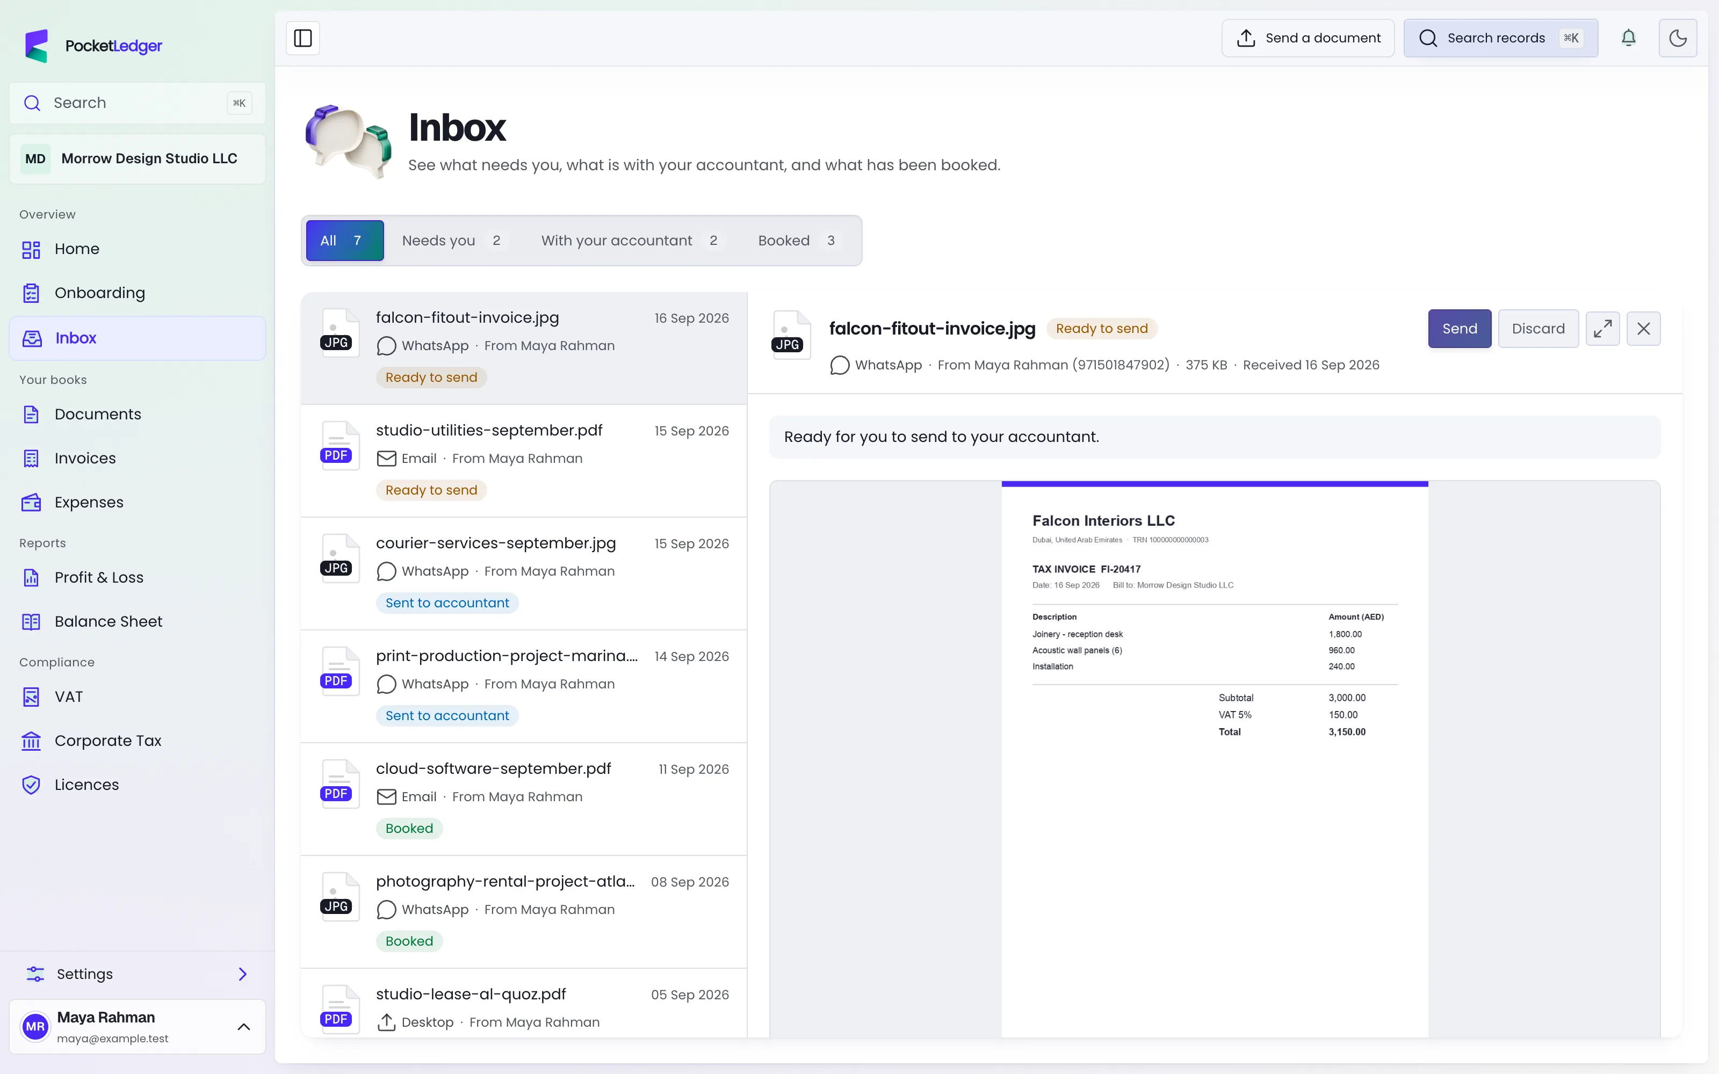
Task: Open cloud-software-september.pdf in the inbox
Action: tap(524, 799)
